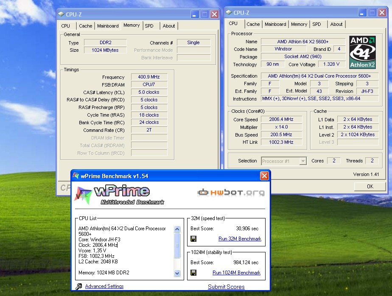Click the FSB:DRAM CPU/7 field
Viewport: 392px width, 296px height.
pos(149,84)
